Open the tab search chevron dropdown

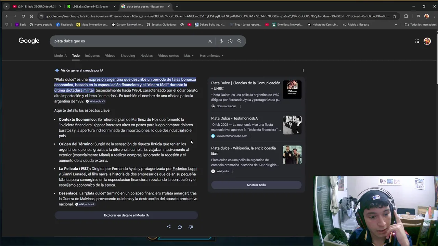(6, 6)
